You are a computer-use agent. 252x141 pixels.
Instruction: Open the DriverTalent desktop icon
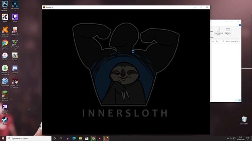(x=5, y=82)
